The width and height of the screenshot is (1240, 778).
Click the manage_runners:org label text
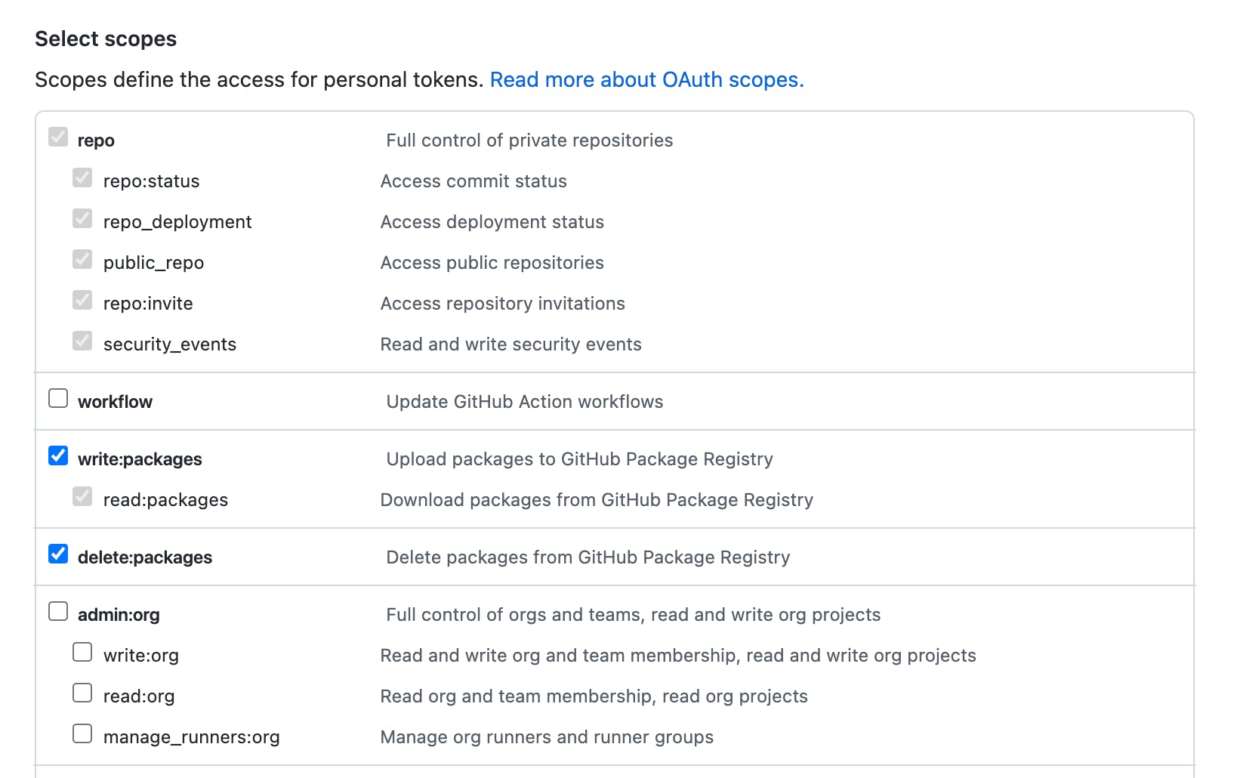(x=191, y=737)
